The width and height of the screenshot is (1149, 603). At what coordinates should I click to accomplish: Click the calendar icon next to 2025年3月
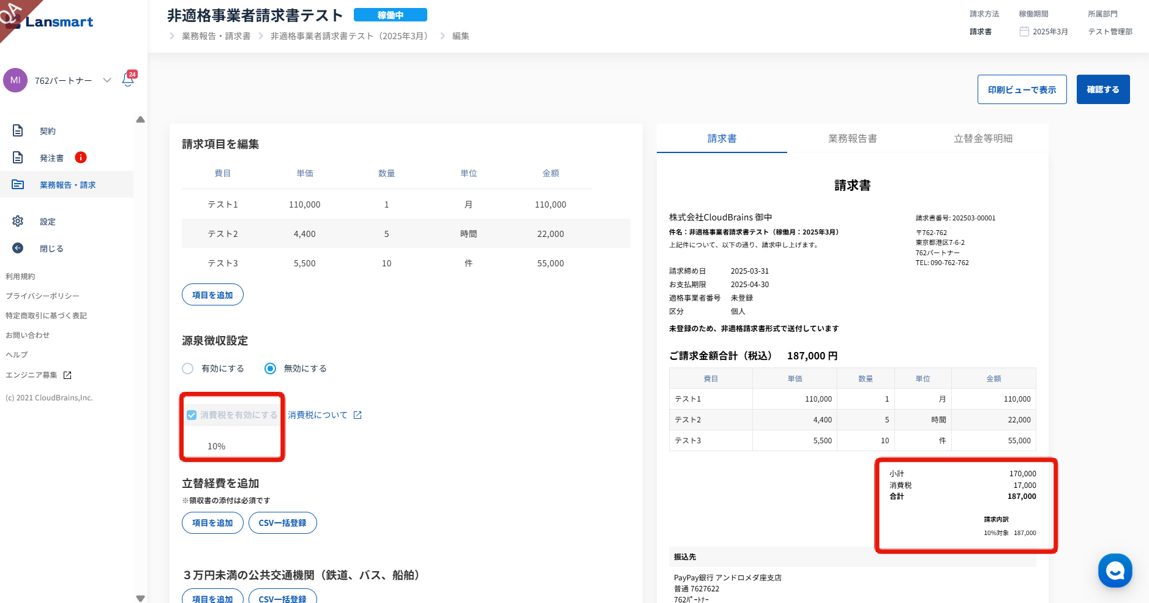(x=1024, y=31)
